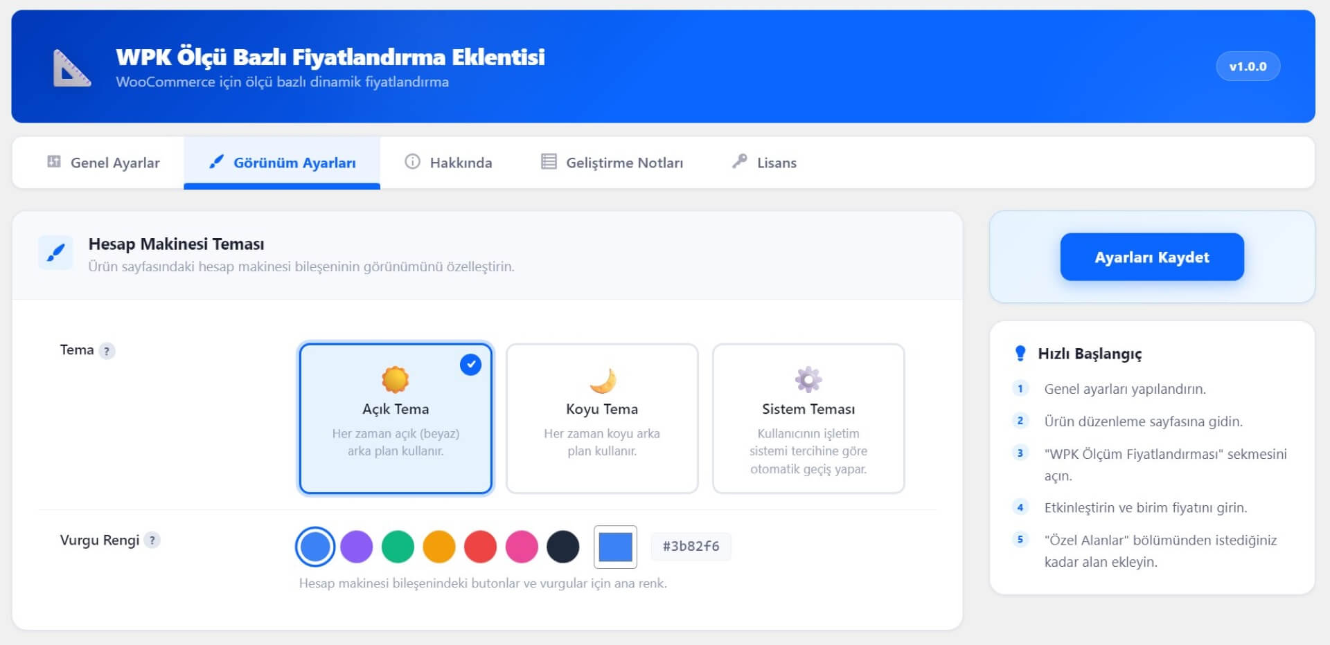
Task: Choose the pink accent color swatch
Action: 522,547
